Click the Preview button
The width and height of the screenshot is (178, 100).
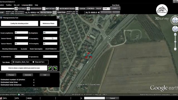coord(11,75)
